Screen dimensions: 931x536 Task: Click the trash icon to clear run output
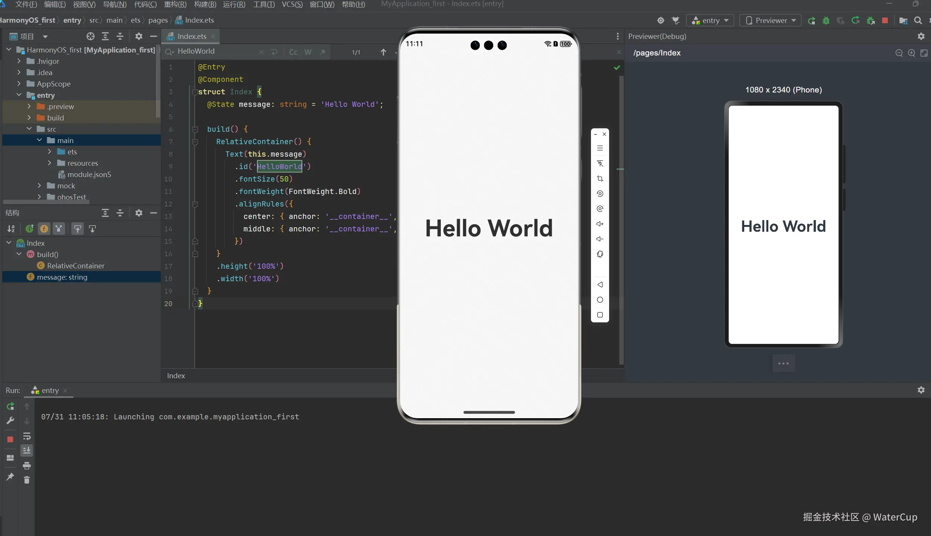26,480
